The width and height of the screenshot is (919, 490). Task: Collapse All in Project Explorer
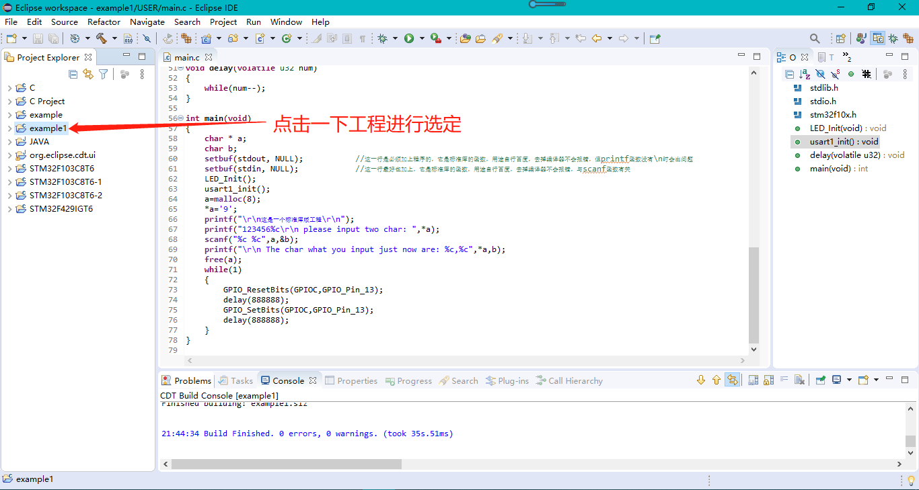pos(73,75)
